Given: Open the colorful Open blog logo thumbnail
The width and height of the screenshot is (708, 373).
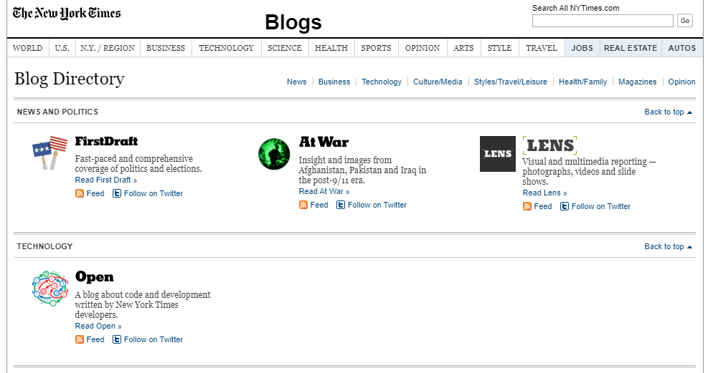Looking at the screenshot, I should click(50, 289).
